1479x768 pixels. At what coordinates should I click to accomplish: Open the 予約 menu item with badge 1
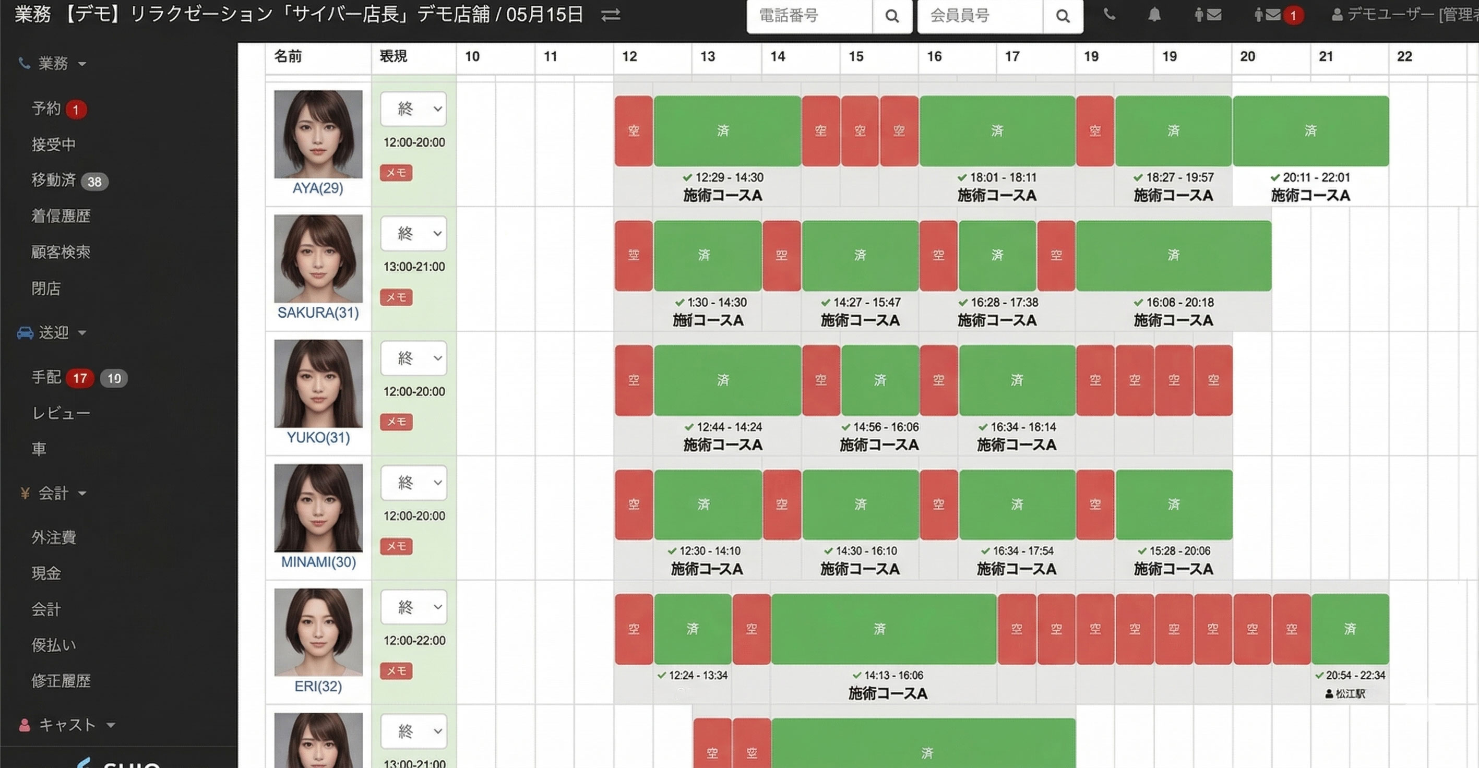pyautogui.click(x=47, y=109)
